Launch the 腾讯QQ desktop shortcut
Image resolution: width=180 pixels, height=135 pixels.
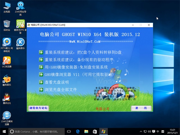(7, 98)
